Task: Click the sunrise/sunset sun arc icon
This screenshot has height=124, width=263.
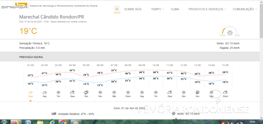Action: pos(230,32)
